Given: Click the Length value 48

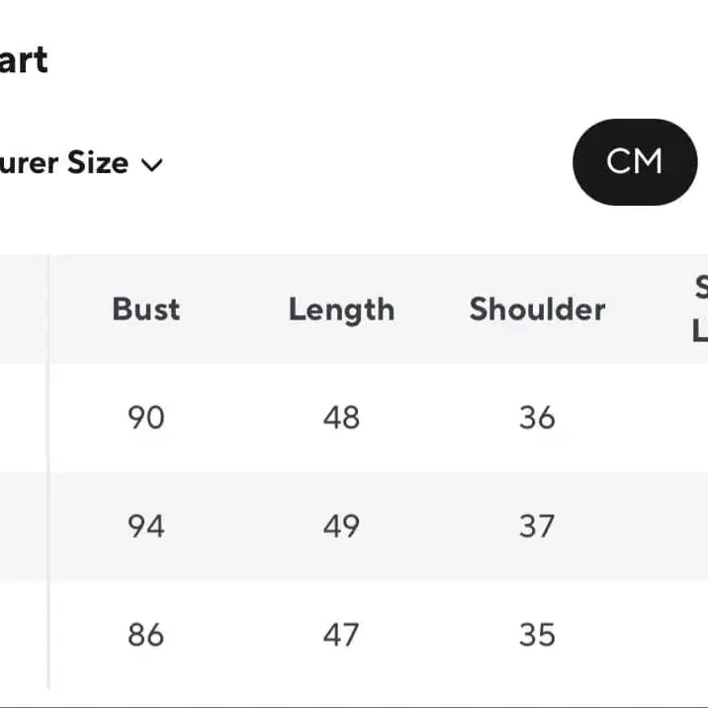Looking at the screenshot, I should [341, 417].
